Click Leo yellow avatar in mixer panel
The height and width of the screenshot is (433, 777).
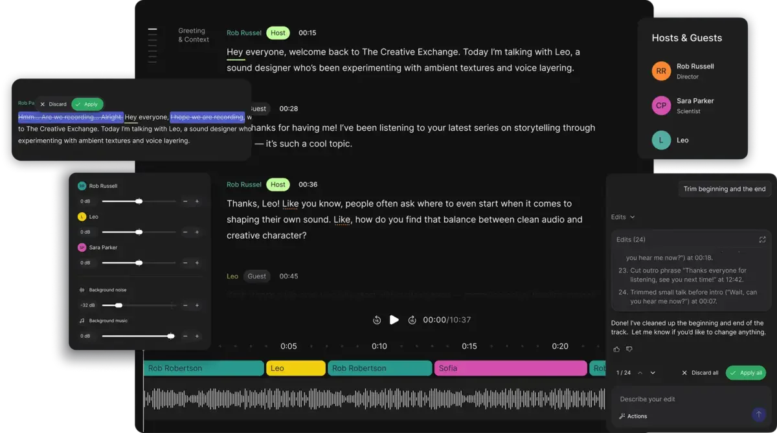click(x=82, y=217)
